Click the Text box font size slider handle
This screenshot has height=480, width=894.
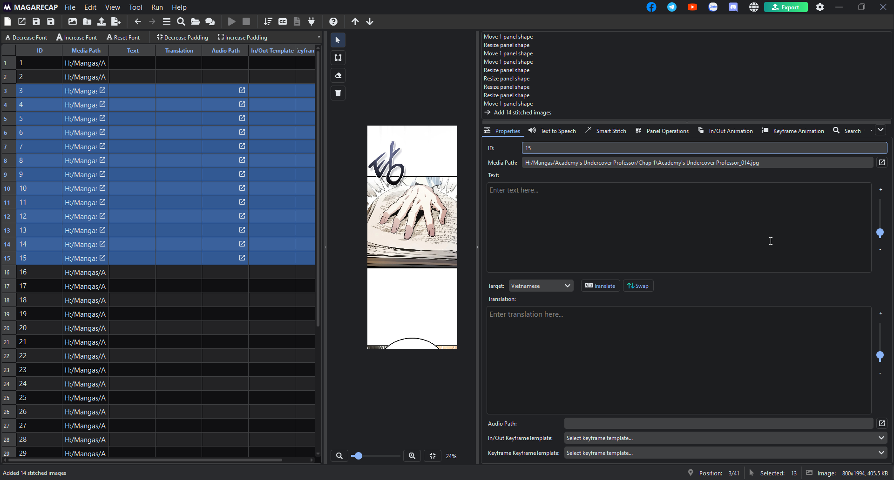click(880, 233)
